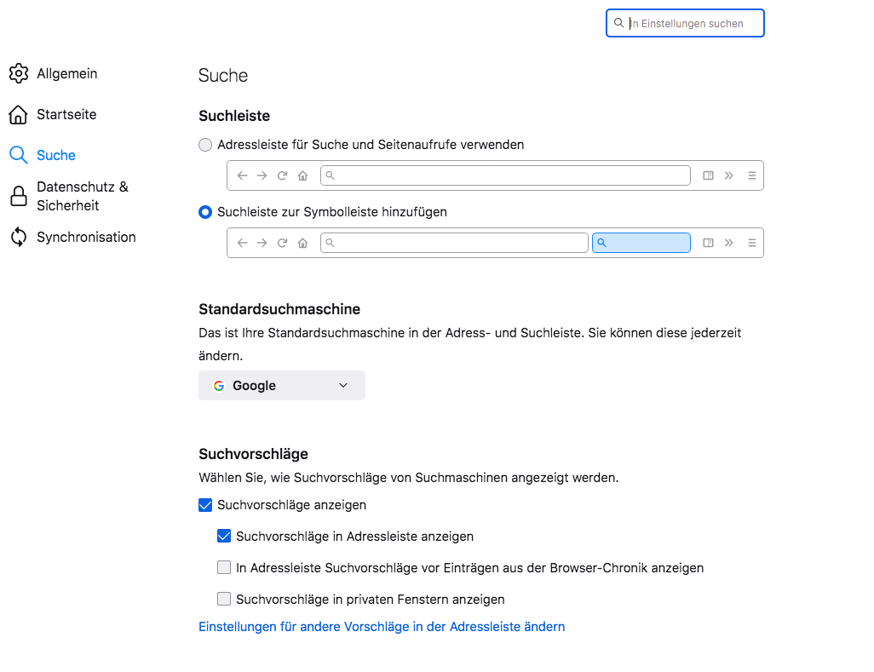
Task: Select Adressleiste für Suche und Seitenaufrufe option
Action: [x=205, y=145]
